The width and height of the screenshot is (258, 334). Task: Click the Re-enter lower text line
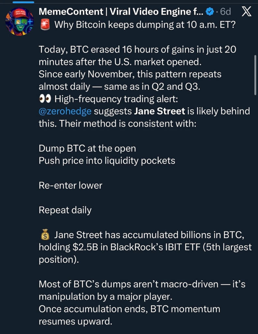click(68, 185)
